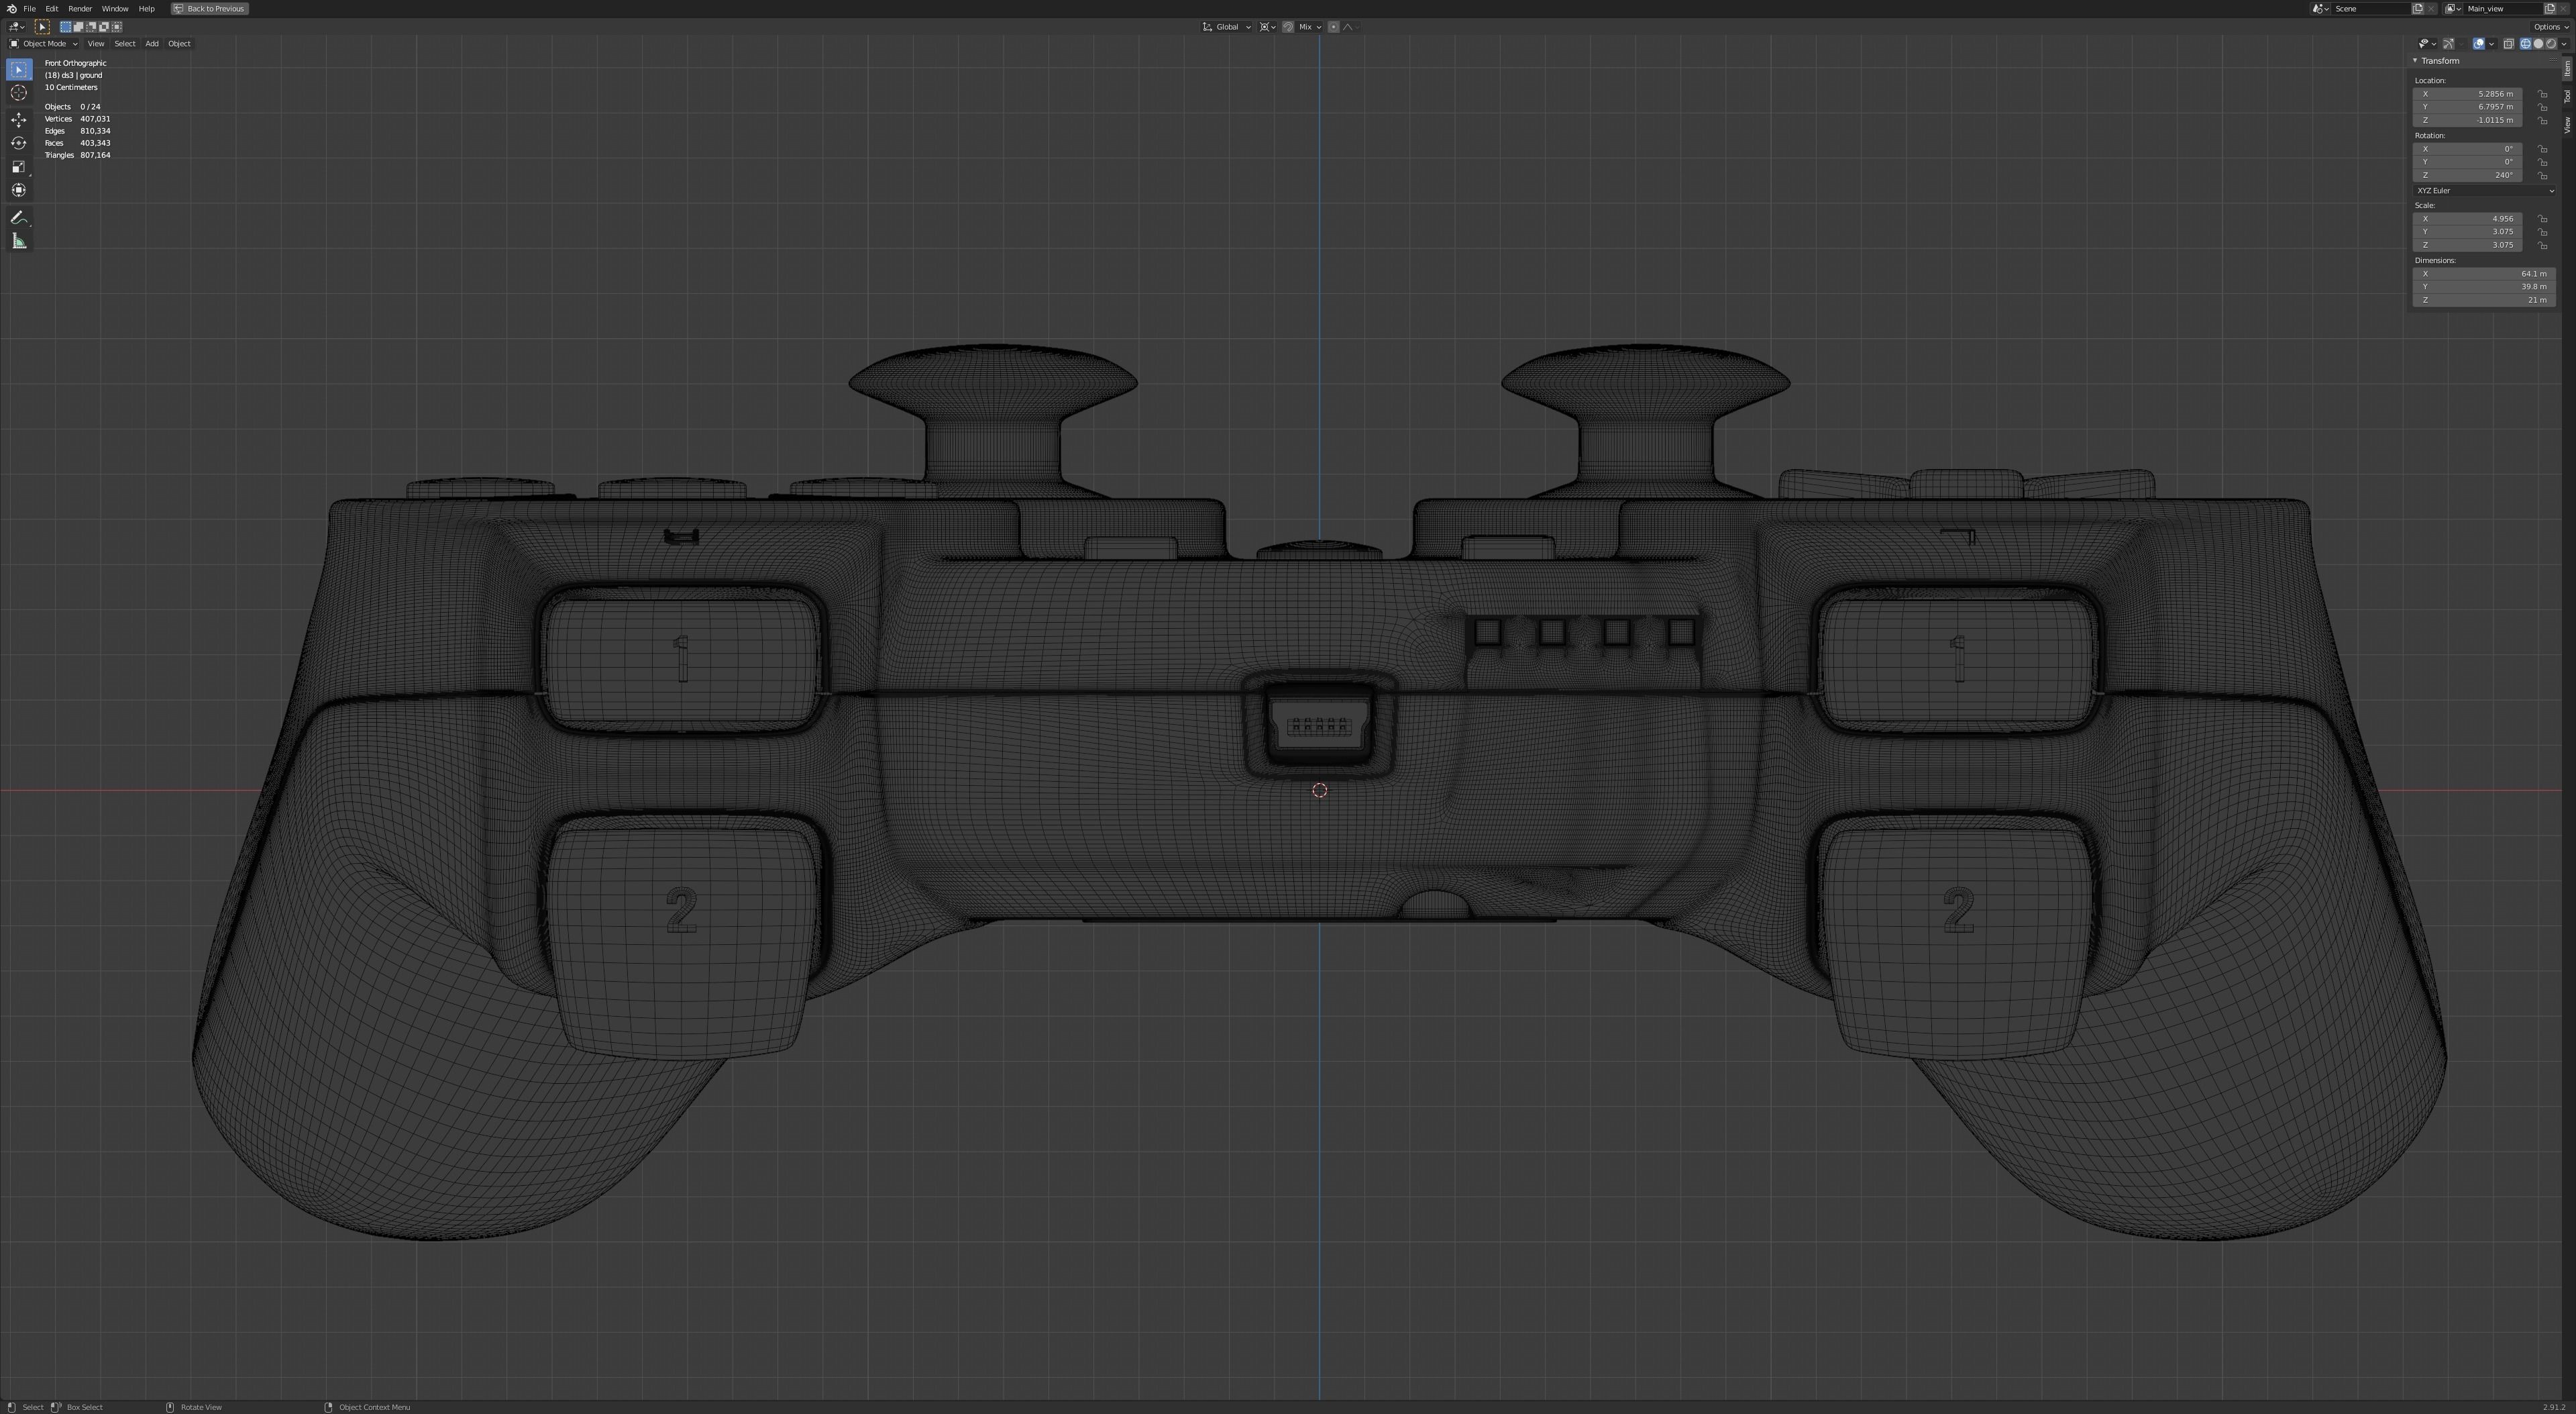Open the Options popover button
Image resolution: width=2576 pixels, height=1414 pixels.
click(x=2550, y=27)
